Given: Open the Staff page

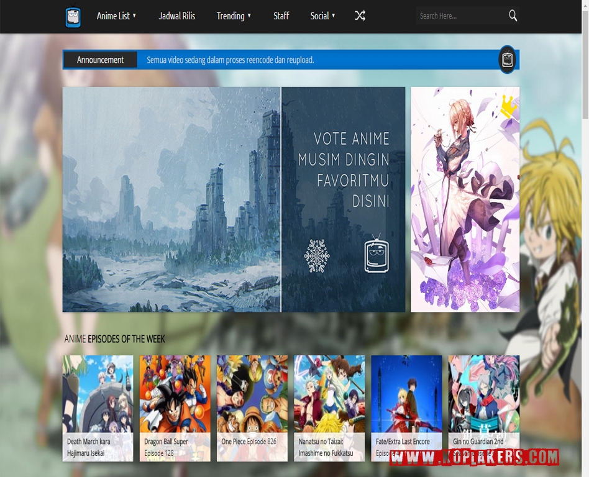Looking at the screenshot, I should pyautogui.click(x=281, y=16).
